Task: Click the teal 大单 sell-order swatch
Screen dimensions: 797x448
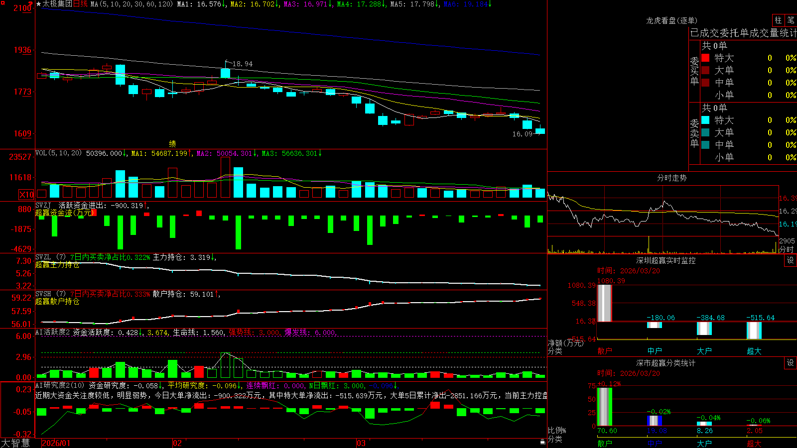Action: pyautogui.click(x=705, y=132)
